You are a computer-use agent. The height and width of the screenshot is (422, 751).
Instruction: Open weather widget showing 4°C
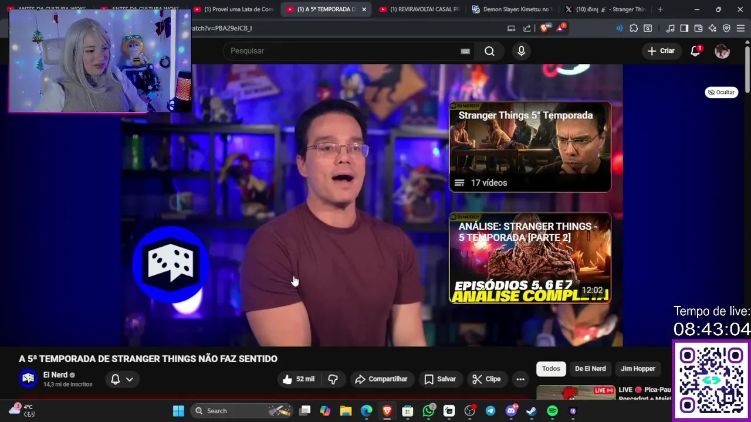(22, 410)
